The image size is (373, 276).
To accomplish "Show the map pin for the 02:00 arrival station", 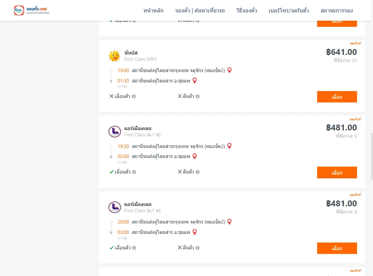I will click(194, 156).
